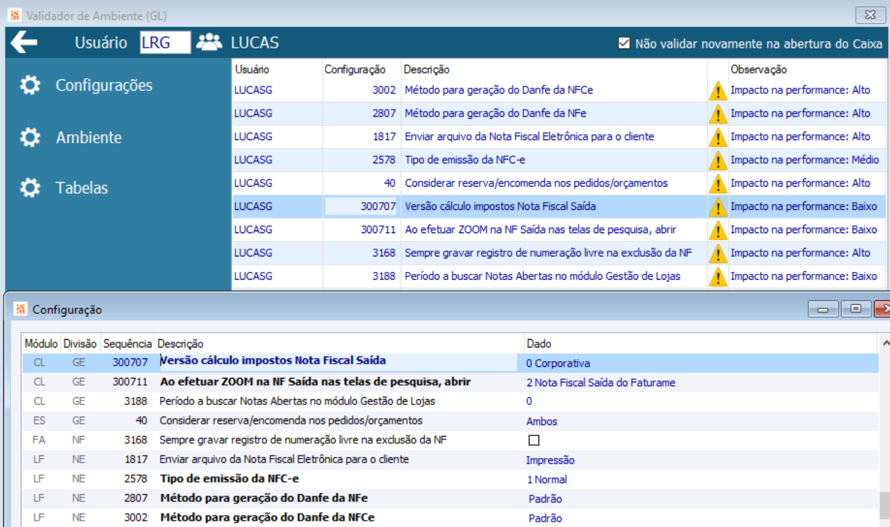Click scrollbar thumb in Configuração grid
The height and width of the screenshot is (527, 890).
884,505
